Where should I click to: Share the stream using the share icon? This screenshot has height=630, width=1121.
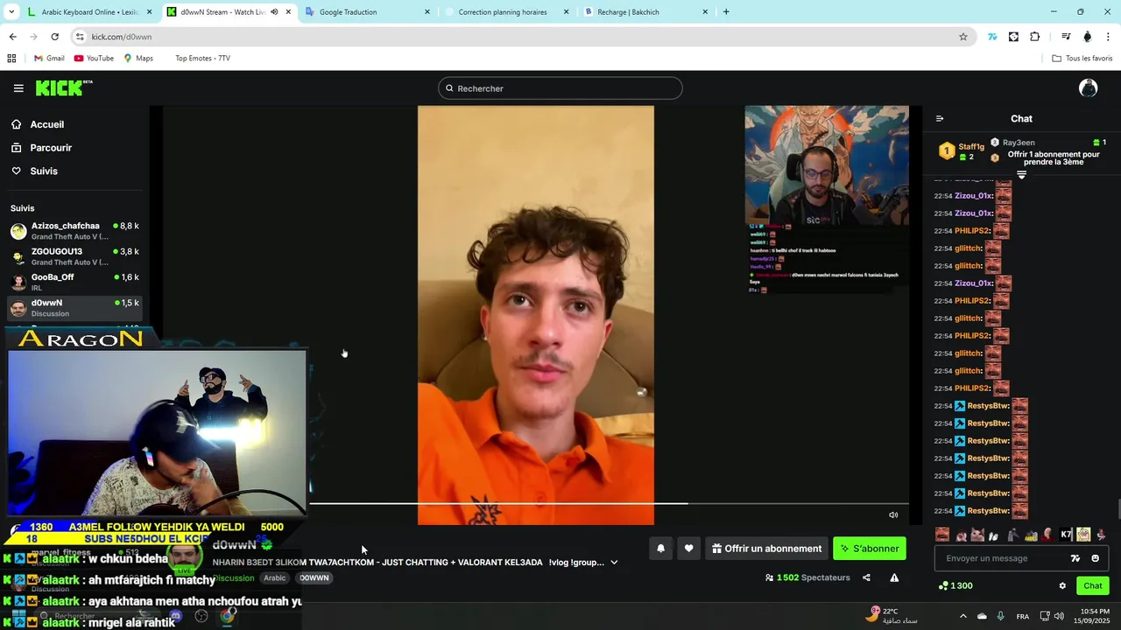click(866, 577)
